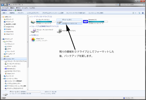The height and width of the screenshot is (100, 146).
Task: Select the Local Disk (C:) drive icon
Action: point(33,22)
